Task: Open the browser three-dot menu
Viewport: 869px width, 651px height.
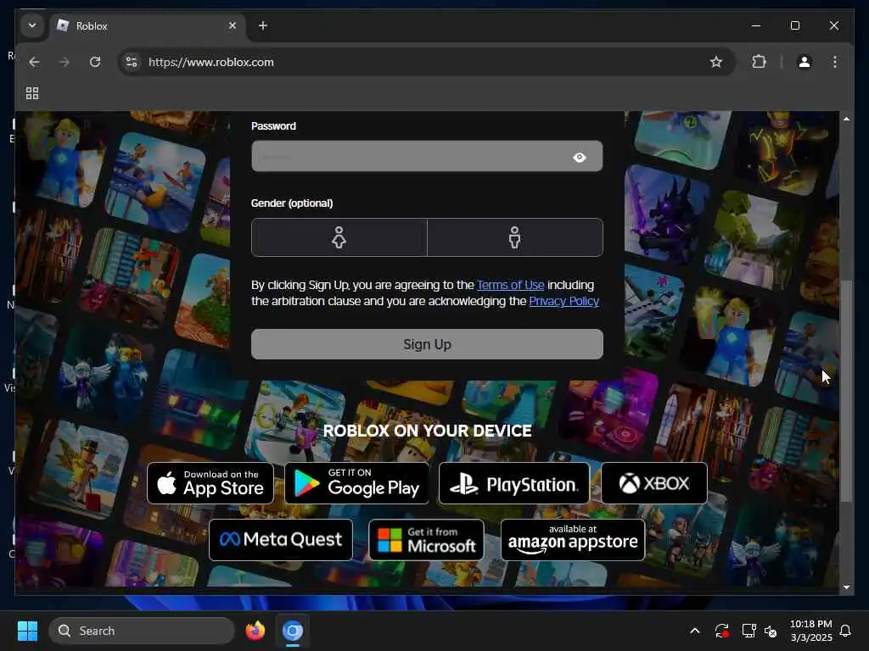Action: tap(835, 62)
